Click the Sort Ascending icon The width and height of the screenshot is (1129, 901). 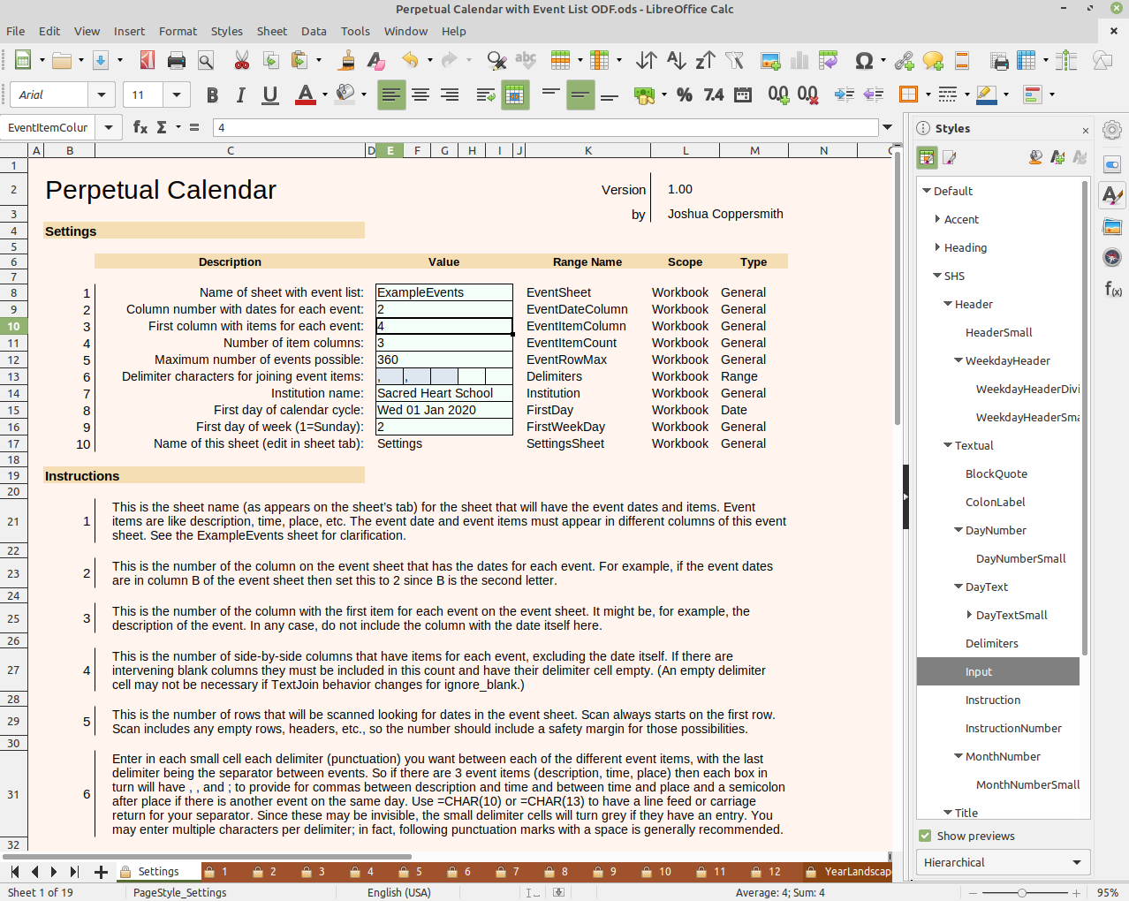[x=676, y=60]
